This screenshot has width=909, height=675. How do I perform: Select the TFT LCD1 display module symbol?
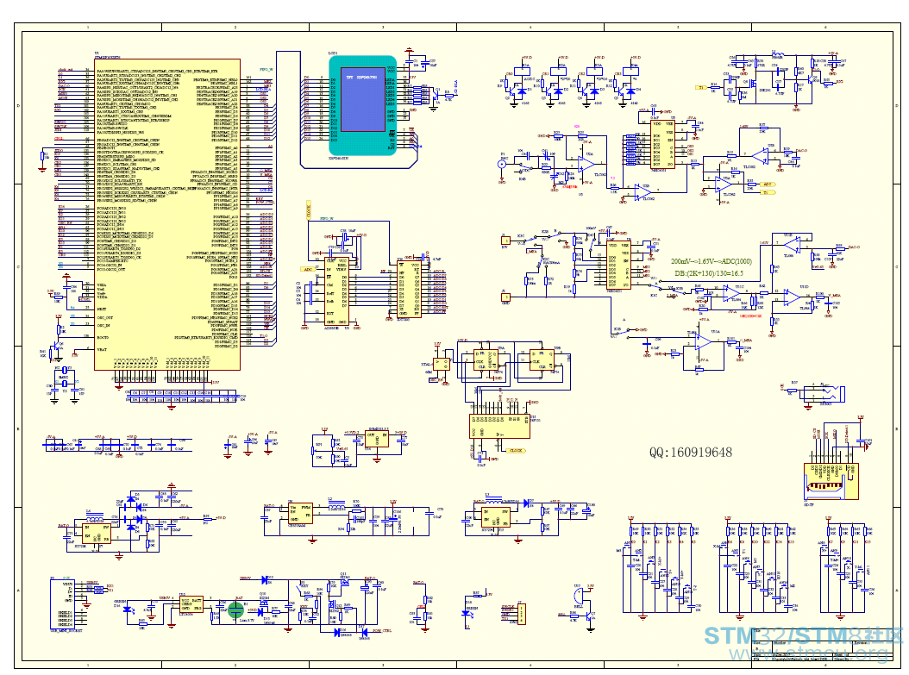coord(362,105)
